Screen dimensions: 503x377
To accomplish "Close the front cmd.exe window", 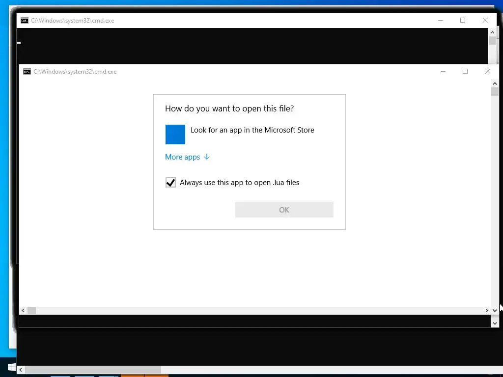I will coord(488,71).
